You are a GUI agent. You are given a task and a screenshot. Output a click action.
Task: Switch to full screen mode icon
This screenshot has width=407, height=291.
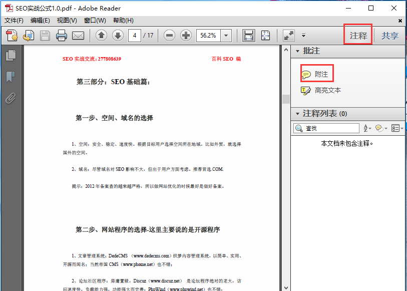pos(288,35)
